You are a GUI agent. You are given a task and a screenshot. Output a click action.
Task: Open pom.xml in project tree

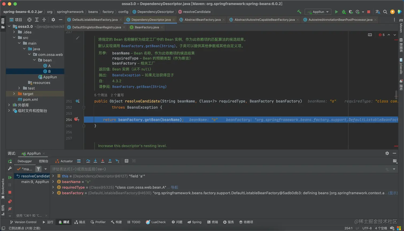tap(28, 99)
